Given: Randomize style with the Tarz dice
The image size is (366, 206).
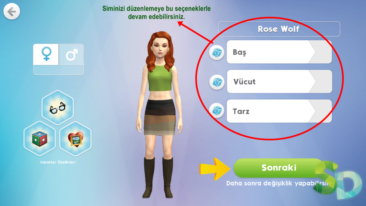Looking at the screenshot, I should (x=217, y=111).
